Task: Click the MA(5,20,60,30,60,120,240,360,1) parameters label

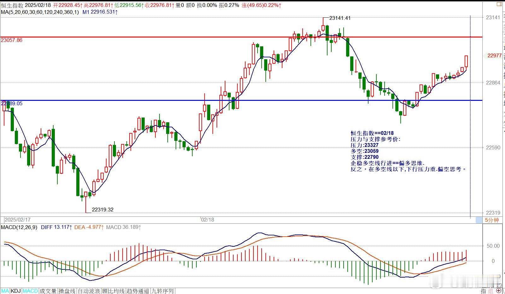Action: tap(40, 12)
